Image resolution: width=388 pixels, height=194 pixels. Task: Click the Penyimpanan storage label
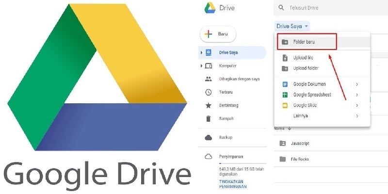tap(231, 156)
